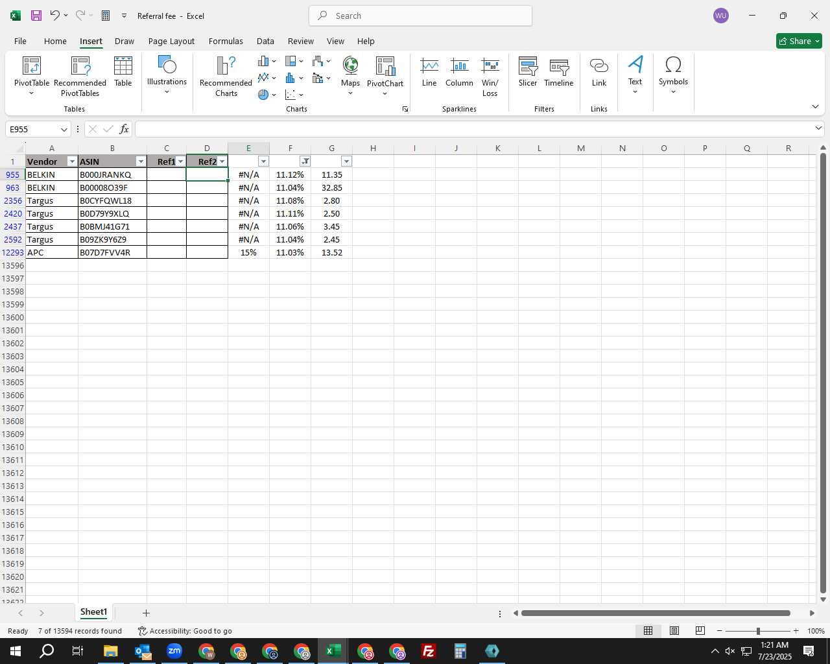Click in the formula bar input
The height and width of the screenshot is (664, 830).
tap(474, 129)
